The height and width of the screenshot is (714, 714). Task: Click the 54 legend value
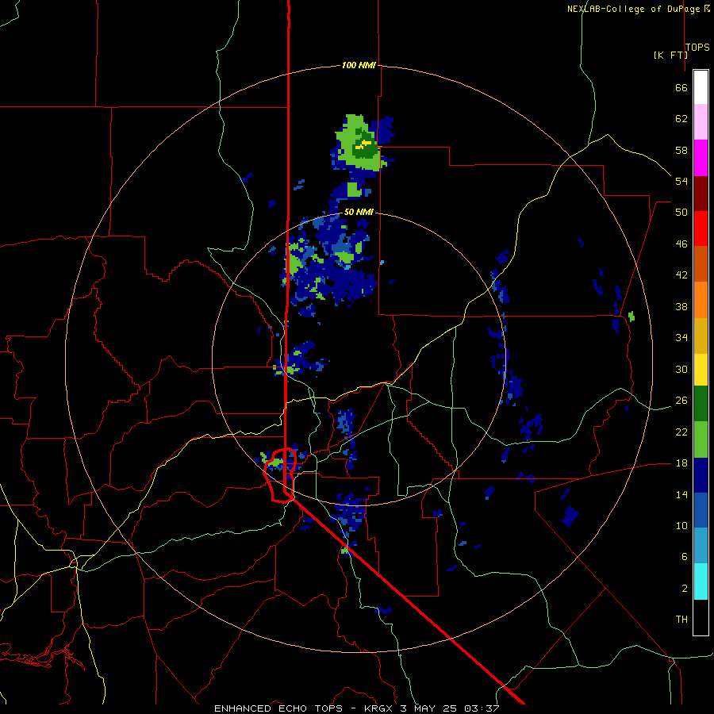681,181
